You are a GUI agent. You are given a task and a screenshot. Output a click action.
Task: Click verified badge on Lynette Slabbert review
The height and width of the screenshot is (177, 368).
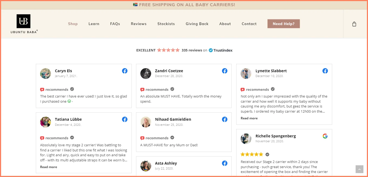[273, 89]
